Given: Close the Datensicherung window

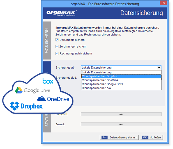Looking at the screenshot, I should tap(164, 3).
